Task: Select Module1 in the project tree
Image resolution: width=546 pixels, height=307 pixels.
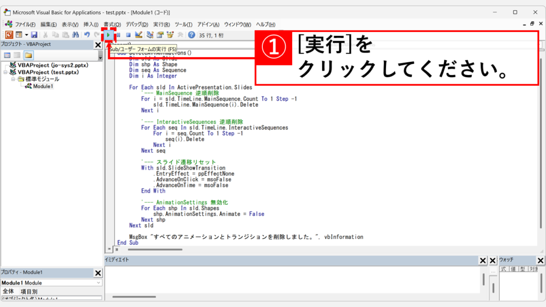Action: [43, 86]
